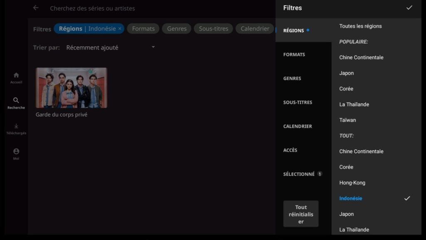
Task: Switch to the FORMATS filter tab
Action: coord(294,55)
